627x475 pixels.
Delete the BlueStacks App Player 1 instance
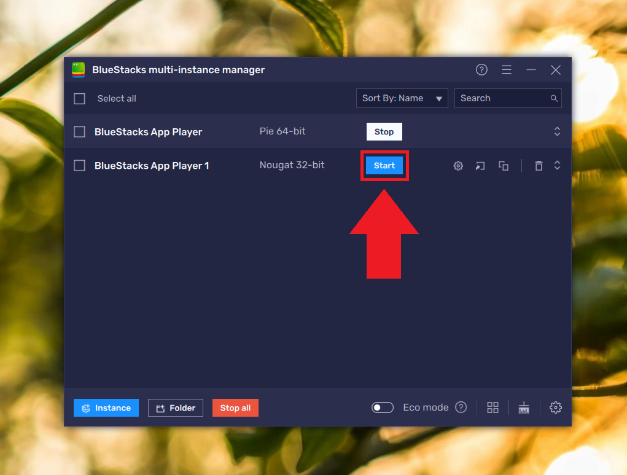[x=539, y=166]
